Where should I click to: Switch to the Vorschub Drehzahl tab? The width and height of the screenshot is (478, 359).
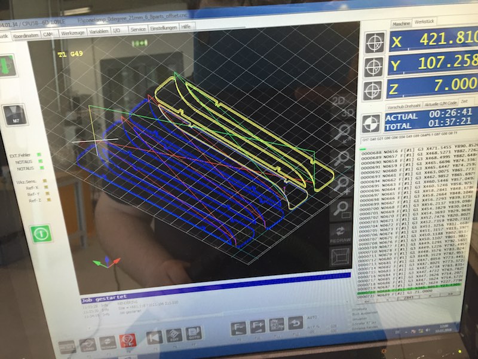(x=404, y=107)
